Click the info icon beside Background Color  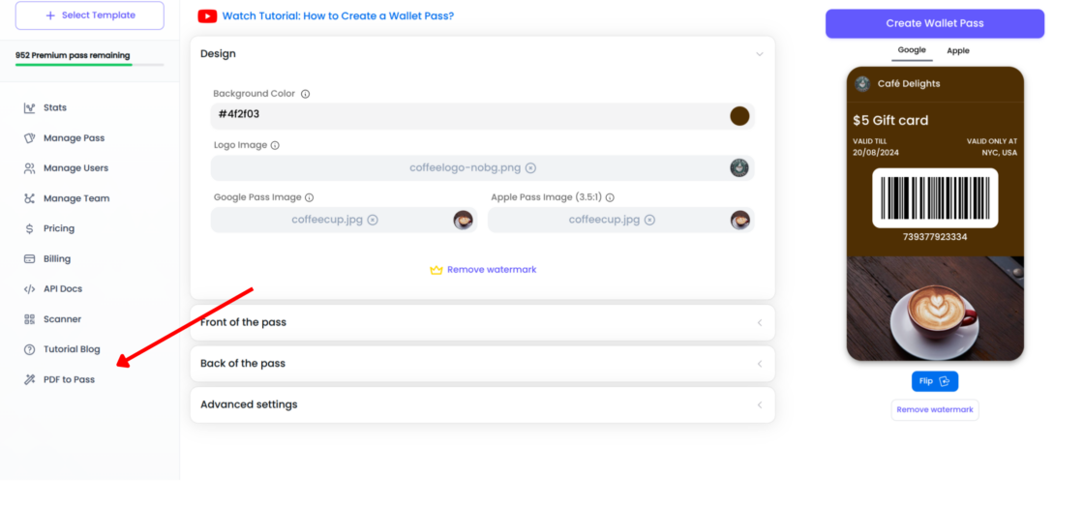pyautogui.click(x=306, y=94)
